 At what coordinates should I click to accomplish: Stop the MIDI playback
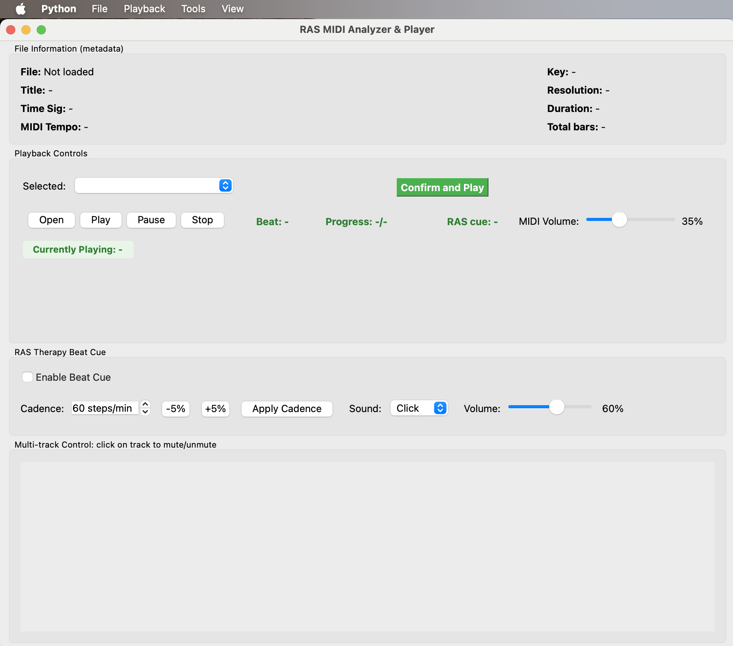coord(202,220)
